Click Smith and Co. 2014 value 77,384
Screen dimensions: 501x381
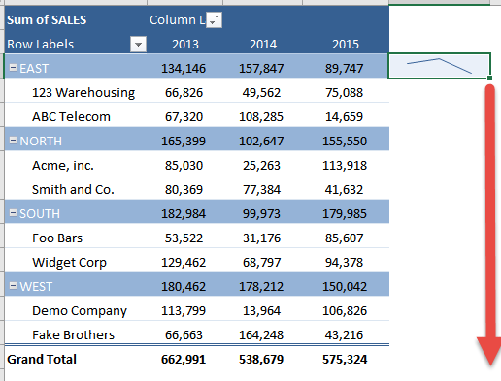click(x=261, y=190)
